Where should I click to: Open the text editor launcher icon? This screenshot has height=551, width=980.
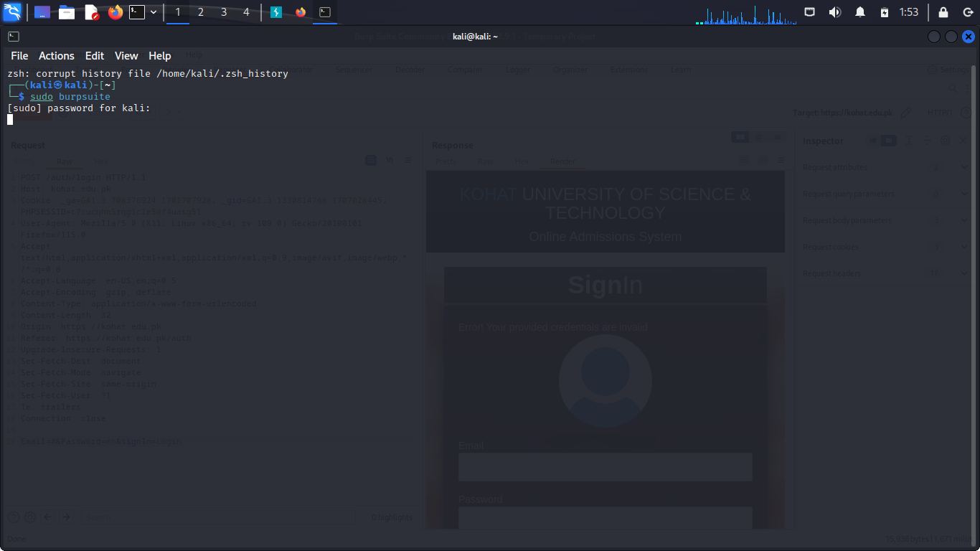(x=91, y=12)
